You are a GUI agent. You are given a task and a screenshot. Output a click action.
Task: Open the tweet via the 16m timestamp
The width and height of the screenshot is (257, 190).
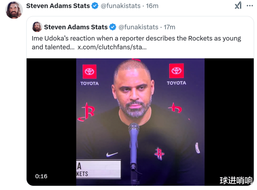(x=152, y=6)
